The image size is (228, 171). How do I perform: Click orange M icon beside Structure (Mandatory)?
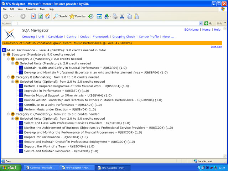(x=9, y=55)
